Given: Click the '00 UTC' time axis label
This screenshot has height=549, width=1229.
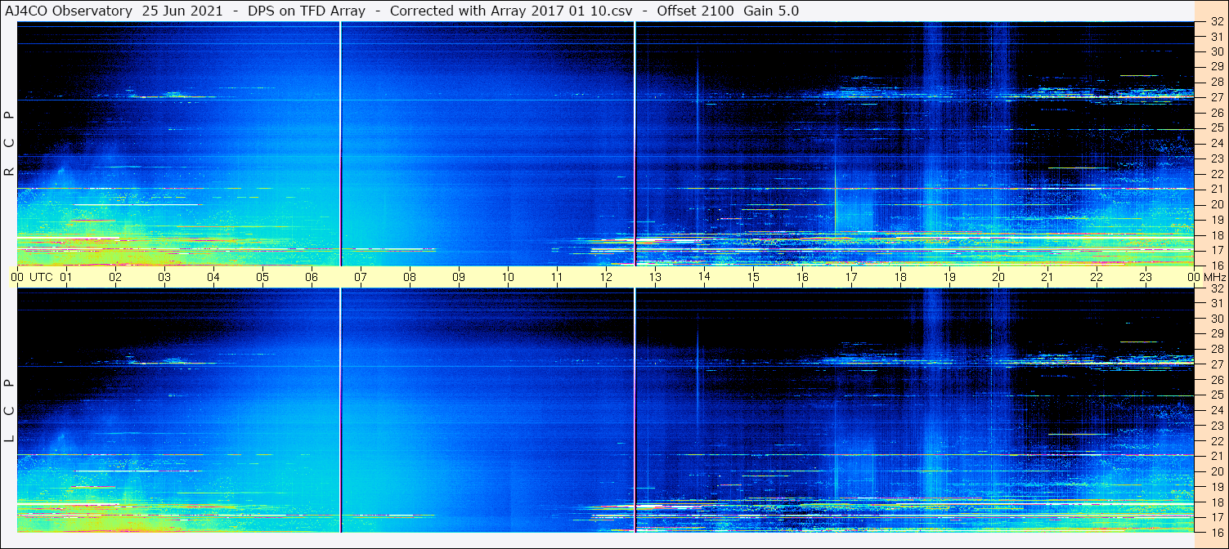Looking at the screenshot, I should 32,277.
